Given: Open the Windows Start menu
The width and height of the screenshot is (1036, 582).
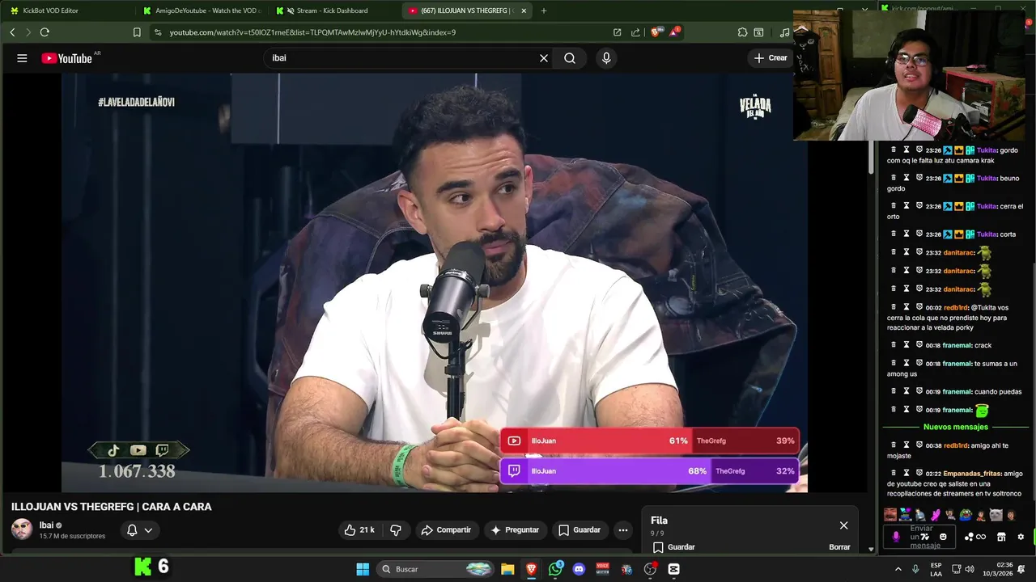Looking at the screenshot, I should coord(363,569).
